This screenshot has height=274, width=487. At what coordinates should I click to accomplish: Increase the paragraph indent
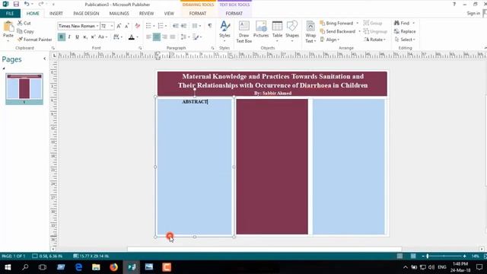tap(184, 26)
